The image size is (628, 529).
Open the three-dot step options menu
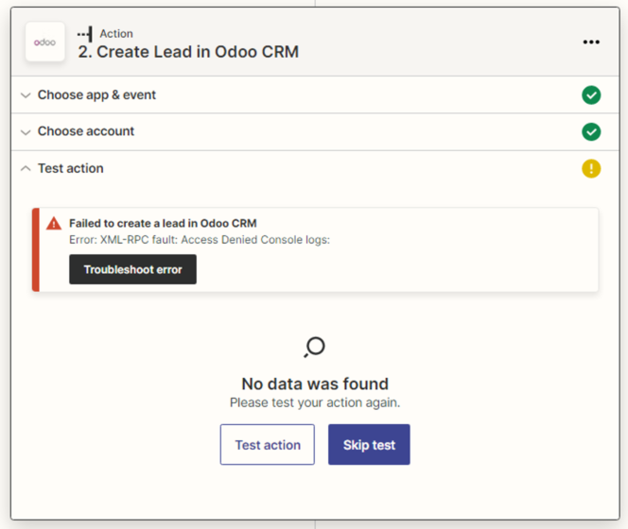[591, 43]
